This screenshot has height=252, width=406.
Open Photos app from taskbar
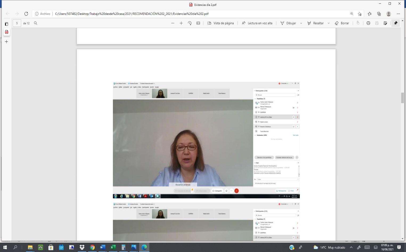point(134,247)
